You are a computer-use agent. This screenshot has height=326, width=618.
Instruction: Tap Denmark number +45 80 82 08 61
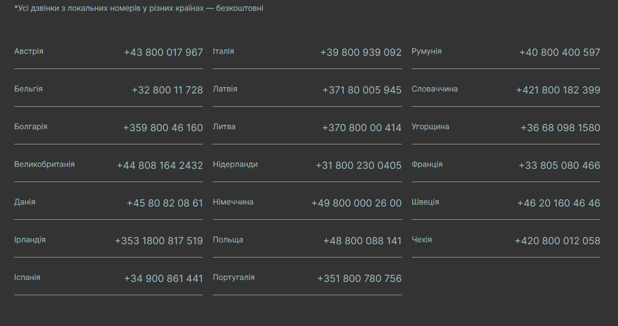click(165, 203)
